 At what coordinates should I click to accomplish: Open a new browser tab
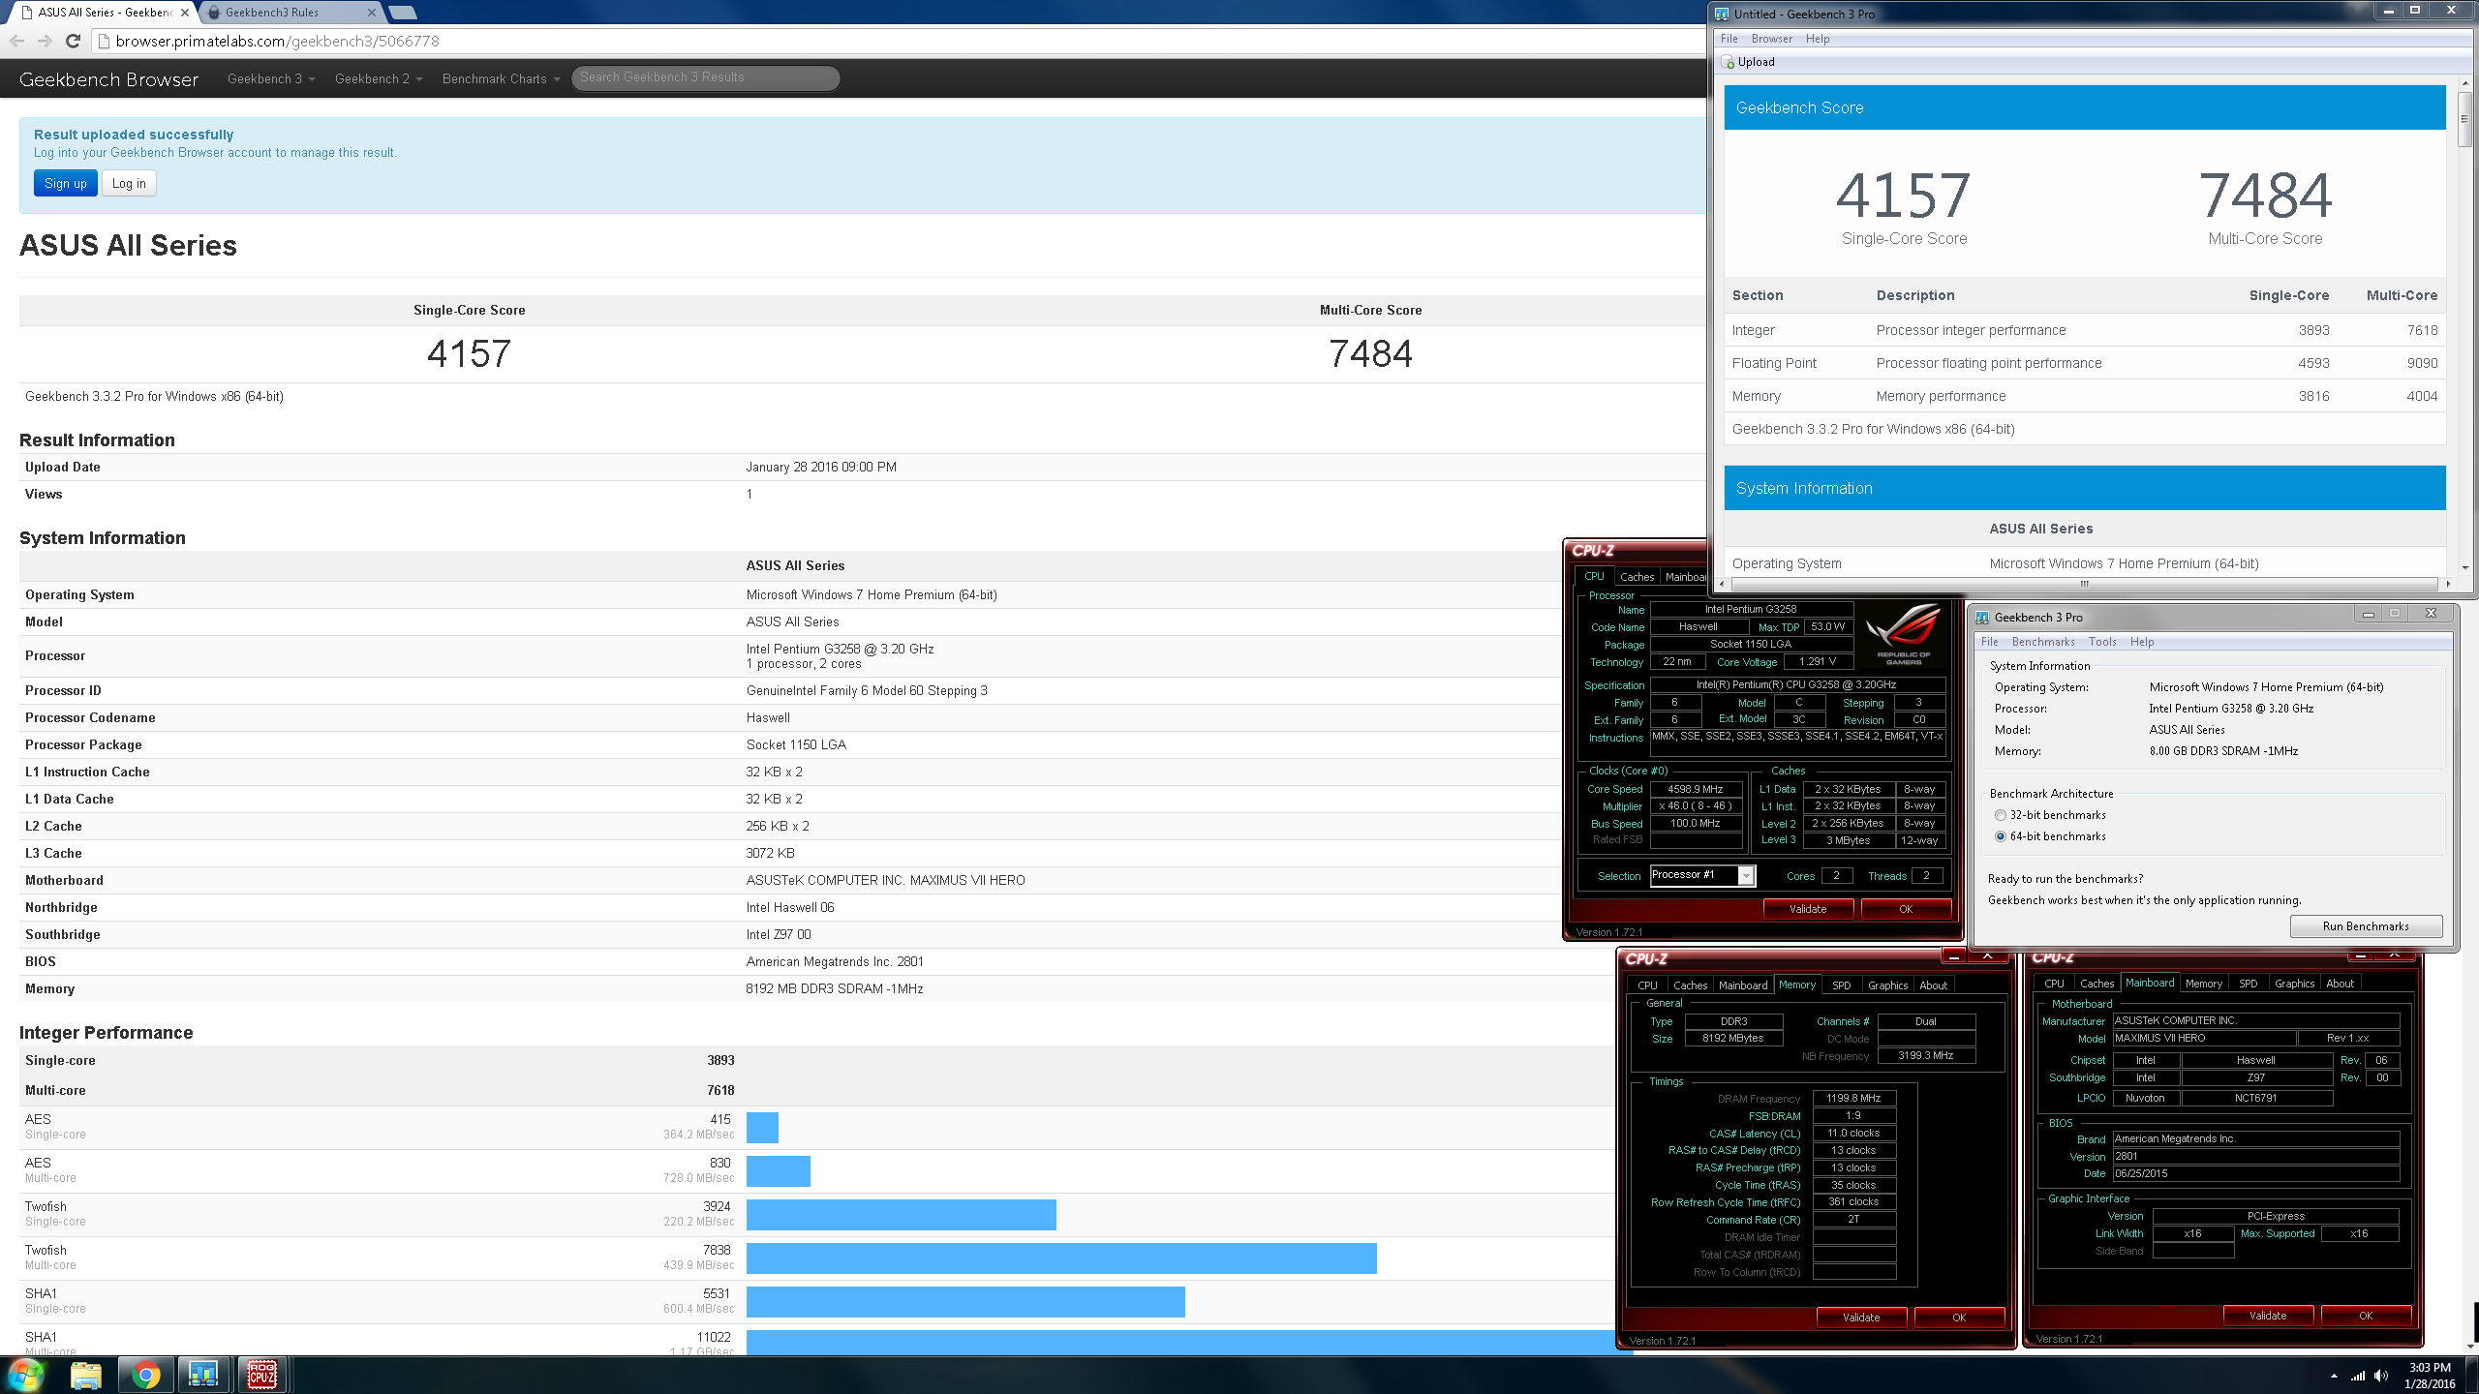click(403, 13)
